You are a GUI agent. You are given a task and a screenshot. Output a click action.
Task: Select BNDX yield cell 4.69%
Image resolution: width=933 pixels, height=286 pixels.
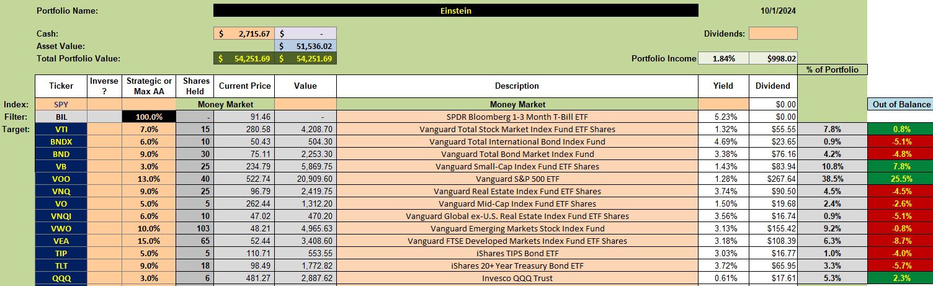click(x=723, y=141)
